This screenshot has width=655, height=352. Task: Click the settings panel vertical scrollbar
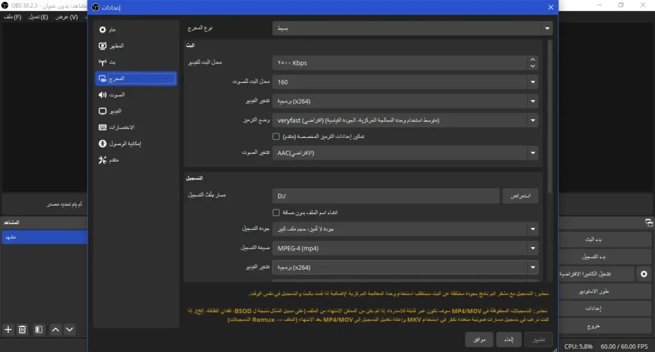point(549,117)
